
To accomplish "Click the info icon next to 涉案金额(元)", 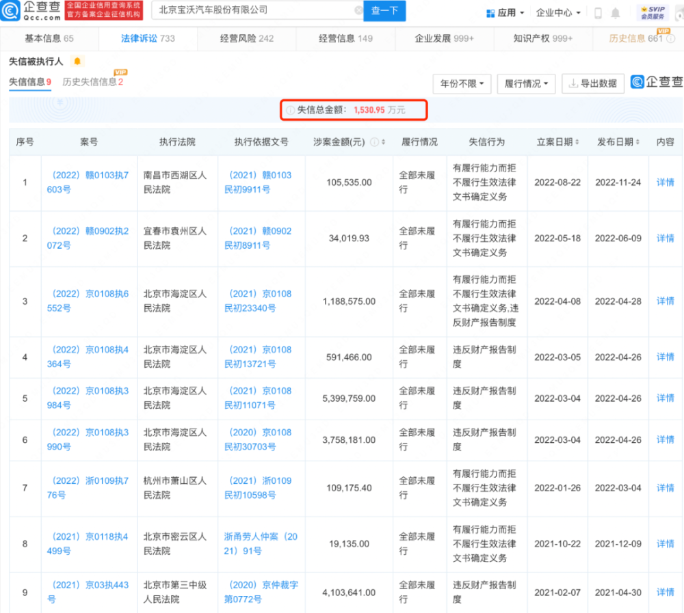I will coord(374,142).
